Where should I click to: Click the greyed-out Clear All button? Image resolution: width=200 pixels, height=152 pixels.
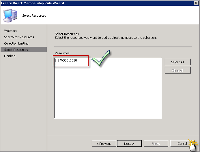click(177, 70)
